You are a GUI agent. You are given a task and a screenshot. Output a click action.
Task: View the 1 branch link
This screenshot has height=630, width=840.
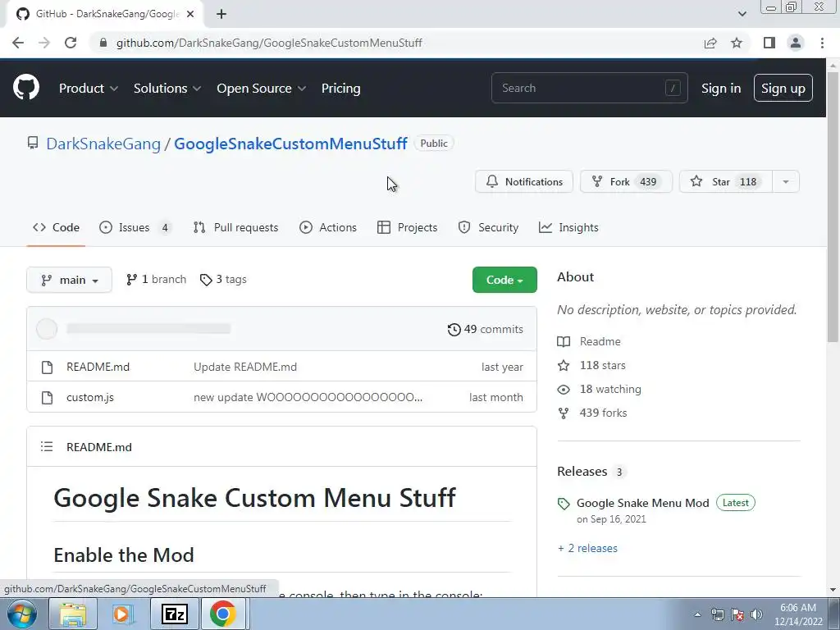coord(156,280)
